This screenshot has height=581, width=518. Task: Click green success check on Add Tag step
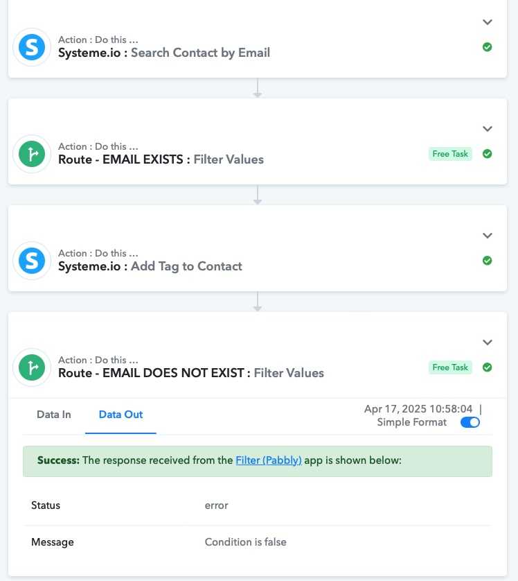(487, 261)
